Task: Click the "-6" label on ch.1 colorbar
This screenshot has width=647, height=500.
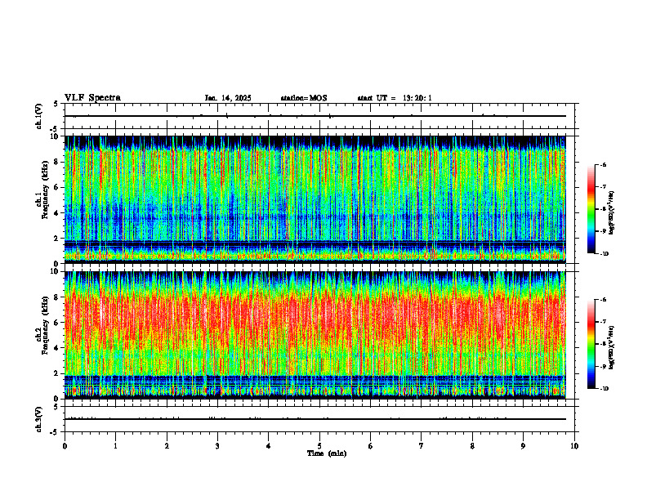Action: point(603,165)
